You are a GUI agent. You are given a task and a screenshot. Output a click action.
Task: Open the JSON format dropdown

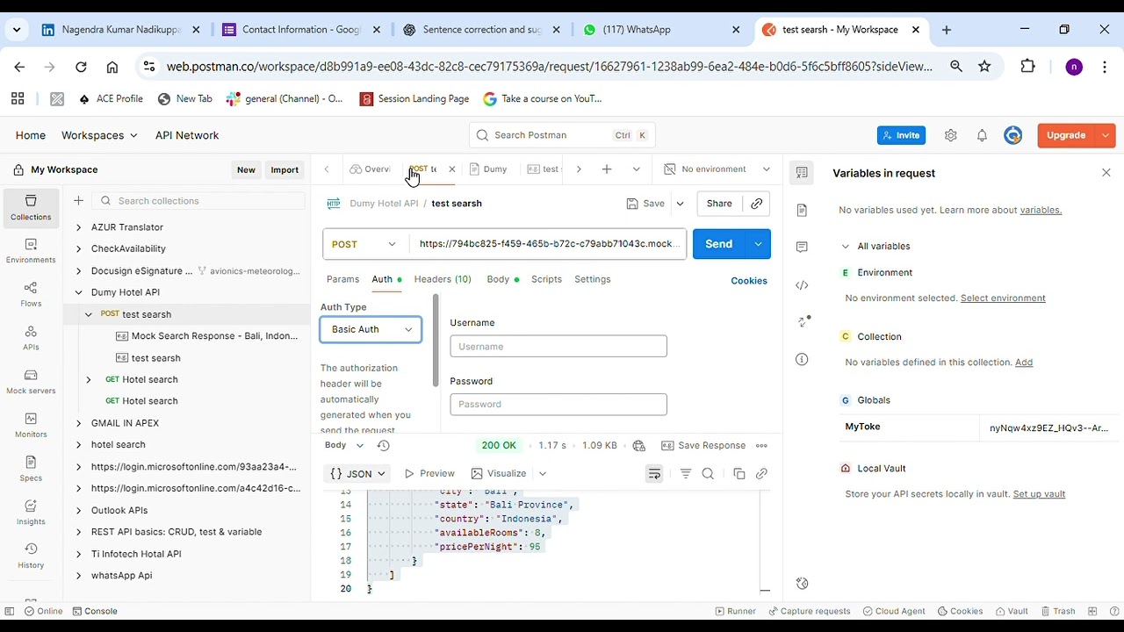coord(357,474)
